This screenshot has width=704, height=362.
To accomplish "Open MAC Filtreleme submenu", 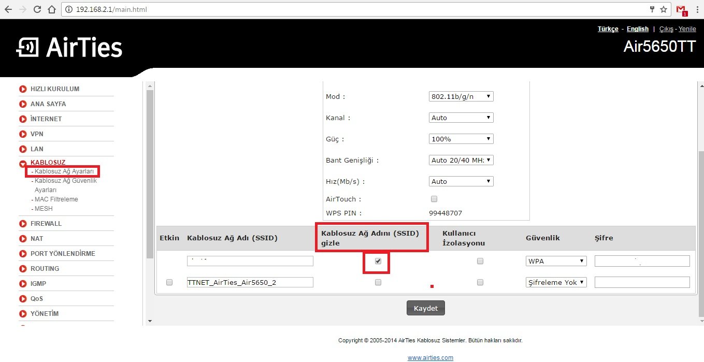I will click(x=56, y=199).
